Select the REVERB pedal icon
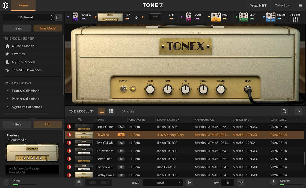The width and height of the screenshot is (306, 188). coord(271,17)
